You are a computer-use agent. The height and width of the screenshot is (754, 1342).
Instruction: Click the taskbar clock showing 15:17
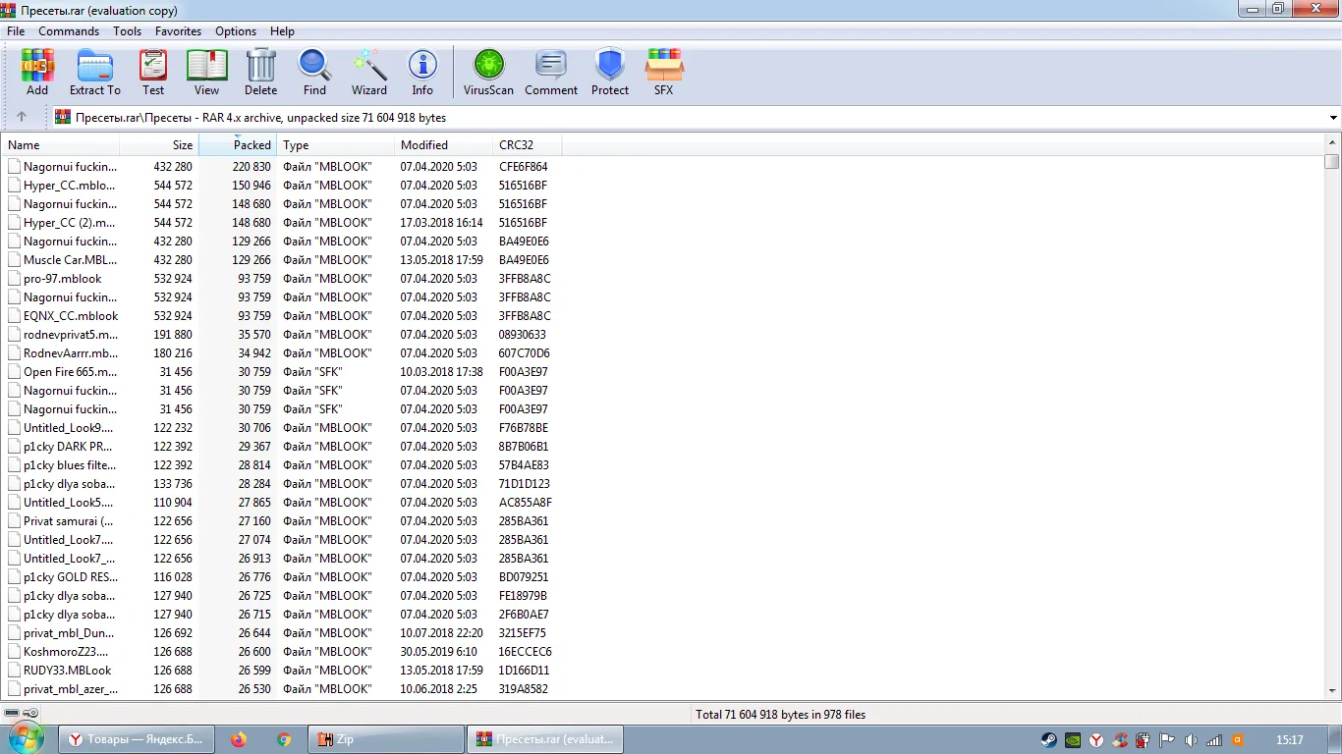tap(1289, 740)
